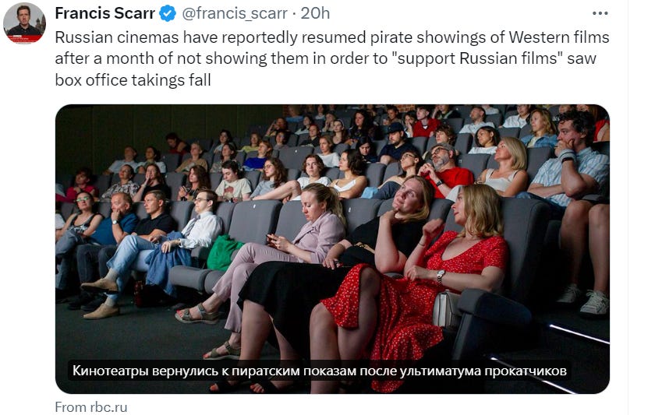This screenshot has height=415, width=655.
Task: Open Francis Scarr's profile avatar
Action: tap(24, 23)
